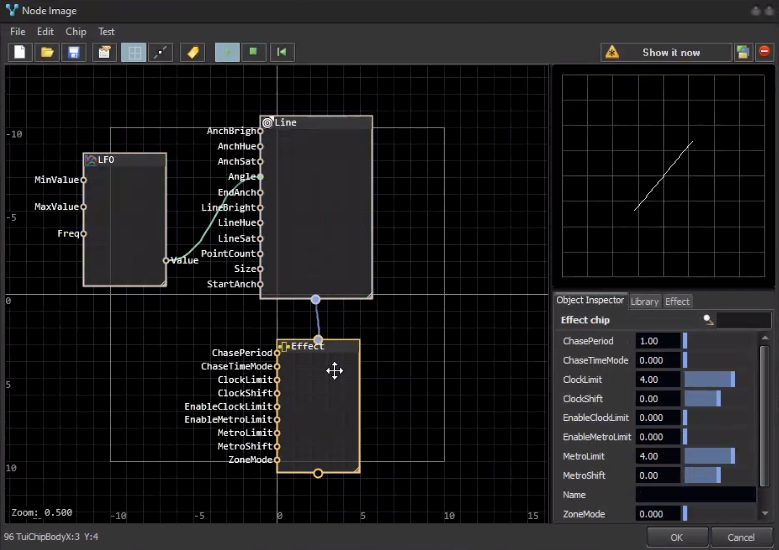Viewport: 779px width, 550px height.
Task: Click the magnifier search icon in inspector
Action: [708, 320]
